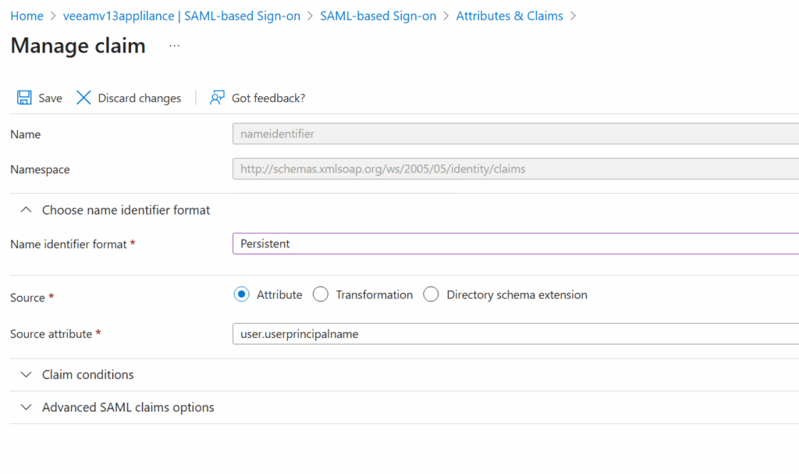Return to Attributes & Claims breadcrumb
Screen dimensions: 799x474
(x=509, y=16)
